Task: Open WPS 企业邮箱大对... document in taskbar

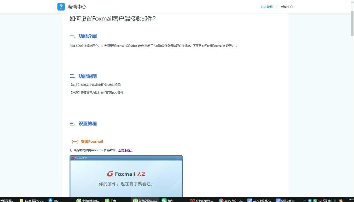Action: 202,200
